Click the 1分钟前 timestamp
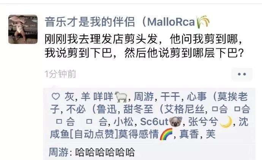262x160 pixels. (x=60, y=74)
